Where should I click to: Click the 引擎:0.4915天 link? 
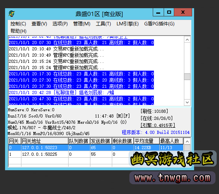tap(158, 125)
